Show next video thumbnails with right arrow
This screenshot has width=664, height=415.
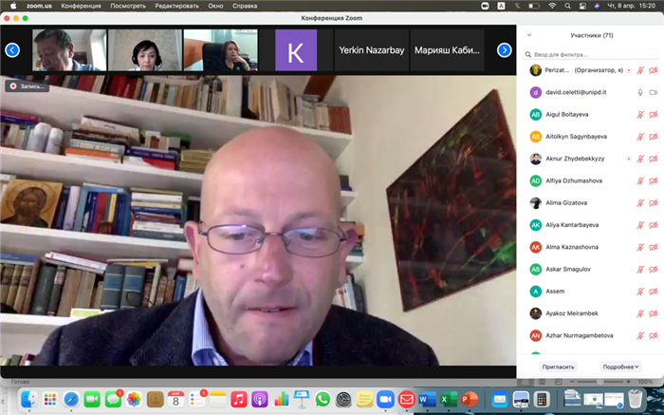505,50
